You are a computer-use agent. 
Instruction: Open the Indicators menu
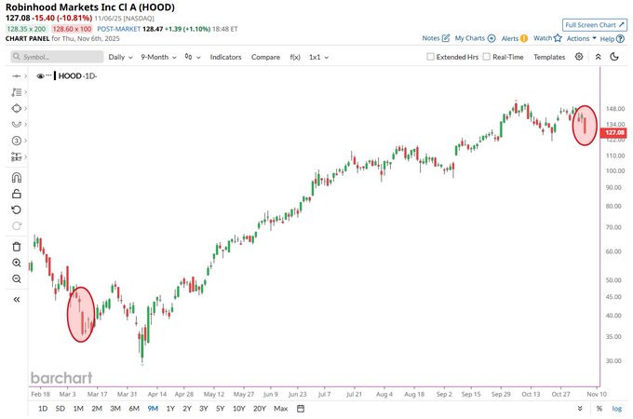click(225, 57)
